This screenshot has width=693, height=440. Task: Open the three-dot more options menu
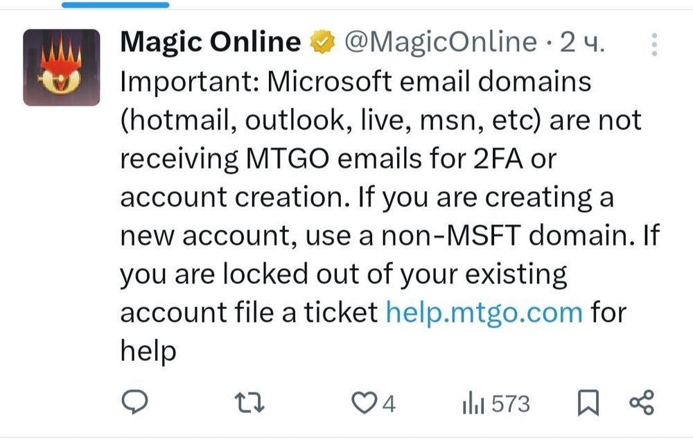(653, 44)
